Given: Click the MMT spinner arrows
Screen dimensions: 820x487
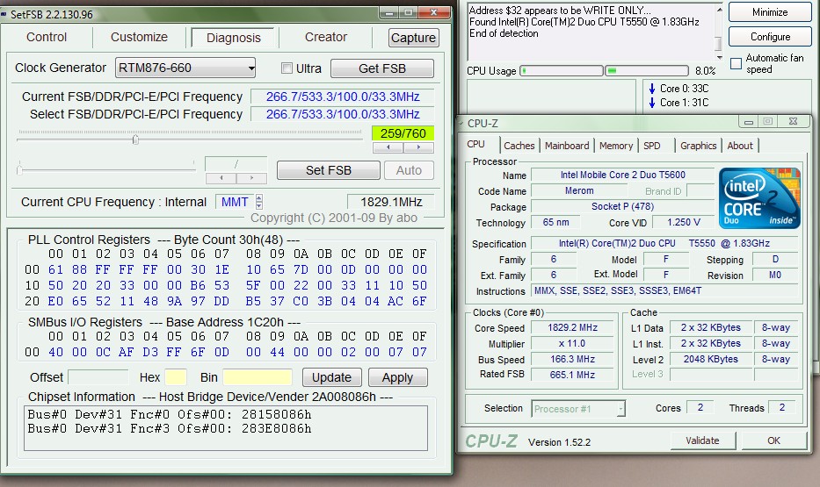Looking at the screenshot, I should [259, 202].
